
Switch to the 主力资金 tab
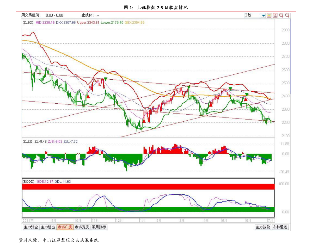[x=31, y=227]
